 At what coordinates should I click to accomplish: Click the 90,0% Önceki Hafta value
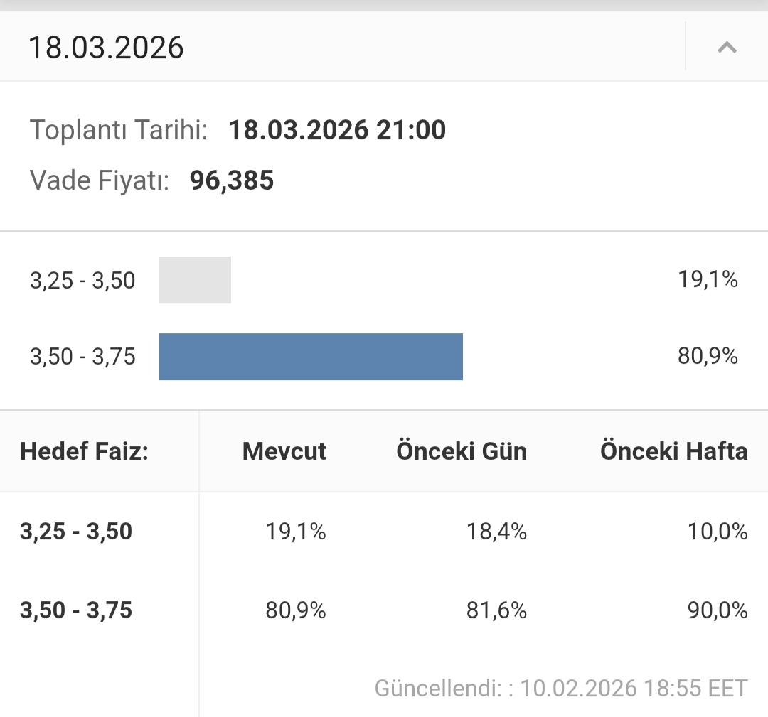coord(718,610)
